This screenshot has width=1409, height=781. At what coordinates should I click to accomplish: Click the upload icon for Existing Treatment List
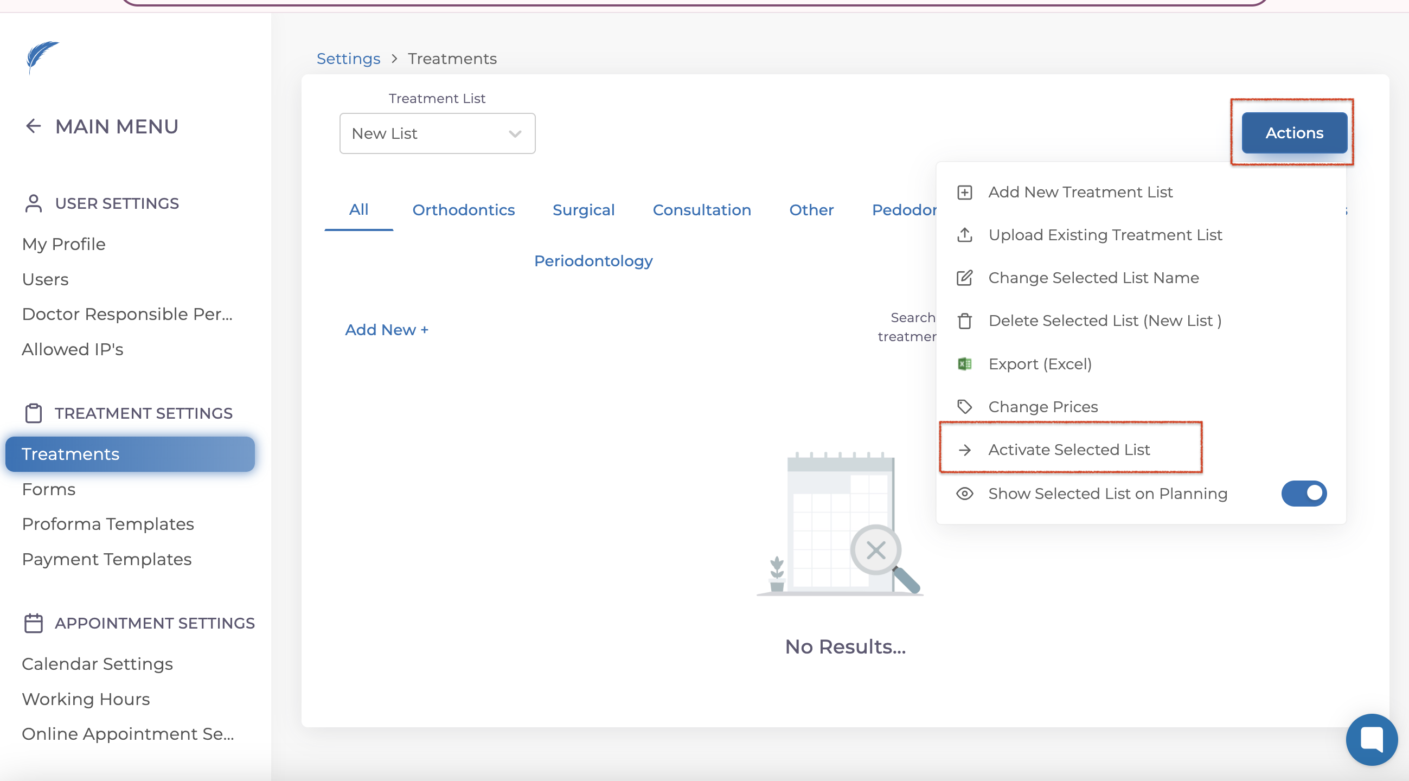(x=964, y=235)
